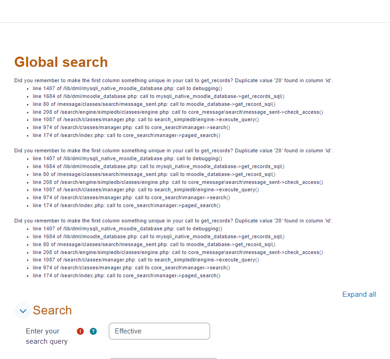Image resolution: width=390 pixels, height=359 pixels.
Task: Click line 174 paged_search() entry in first block
Action: pos(126,136)
